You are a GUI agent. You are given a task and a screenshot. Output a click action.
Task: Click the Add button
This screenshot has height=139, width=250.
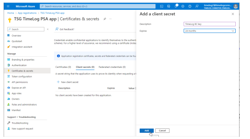tap(147, 131)
